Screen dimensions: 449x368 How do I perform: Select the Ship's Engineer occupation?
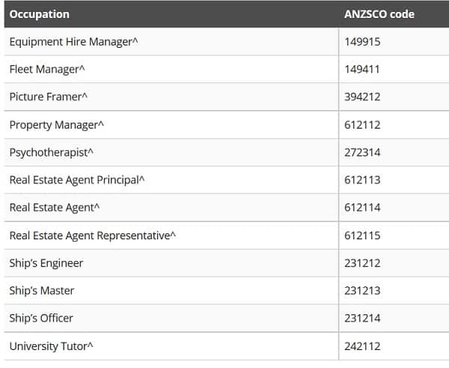click(46, 263)
